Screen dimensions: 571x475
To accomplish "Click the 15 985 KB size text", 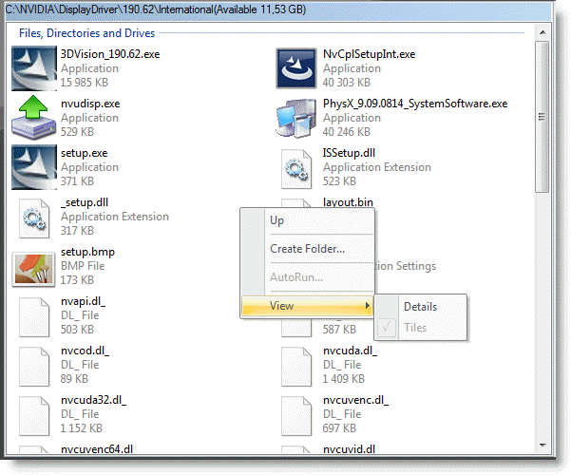I will (x=85, y=83).
